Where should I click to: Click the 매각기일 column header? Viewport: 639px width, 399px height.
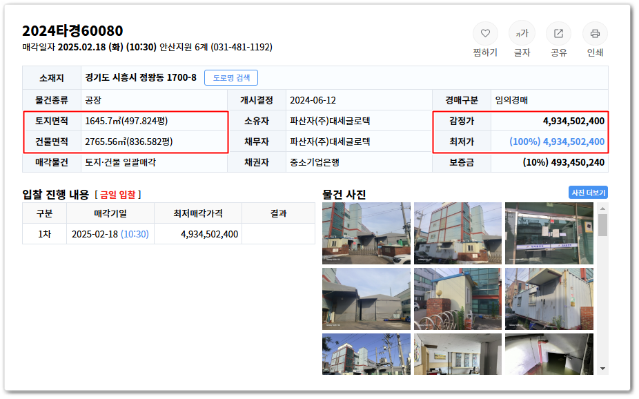(110, 213)
